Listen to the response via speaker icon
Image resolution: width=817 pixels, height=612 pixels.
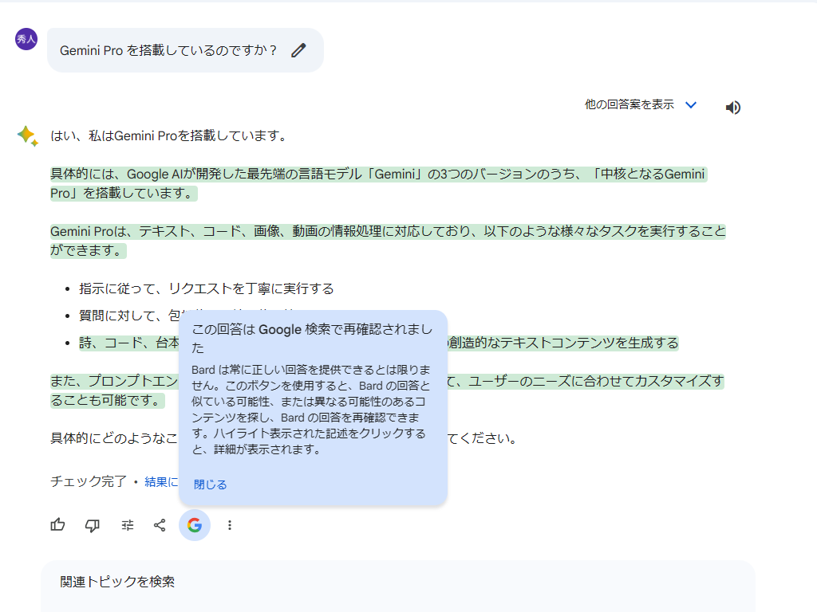click(x=733, y=106)
